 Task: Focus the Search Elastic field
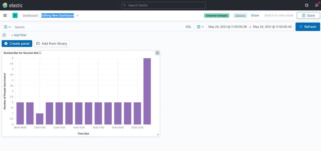tap(163, 5)
